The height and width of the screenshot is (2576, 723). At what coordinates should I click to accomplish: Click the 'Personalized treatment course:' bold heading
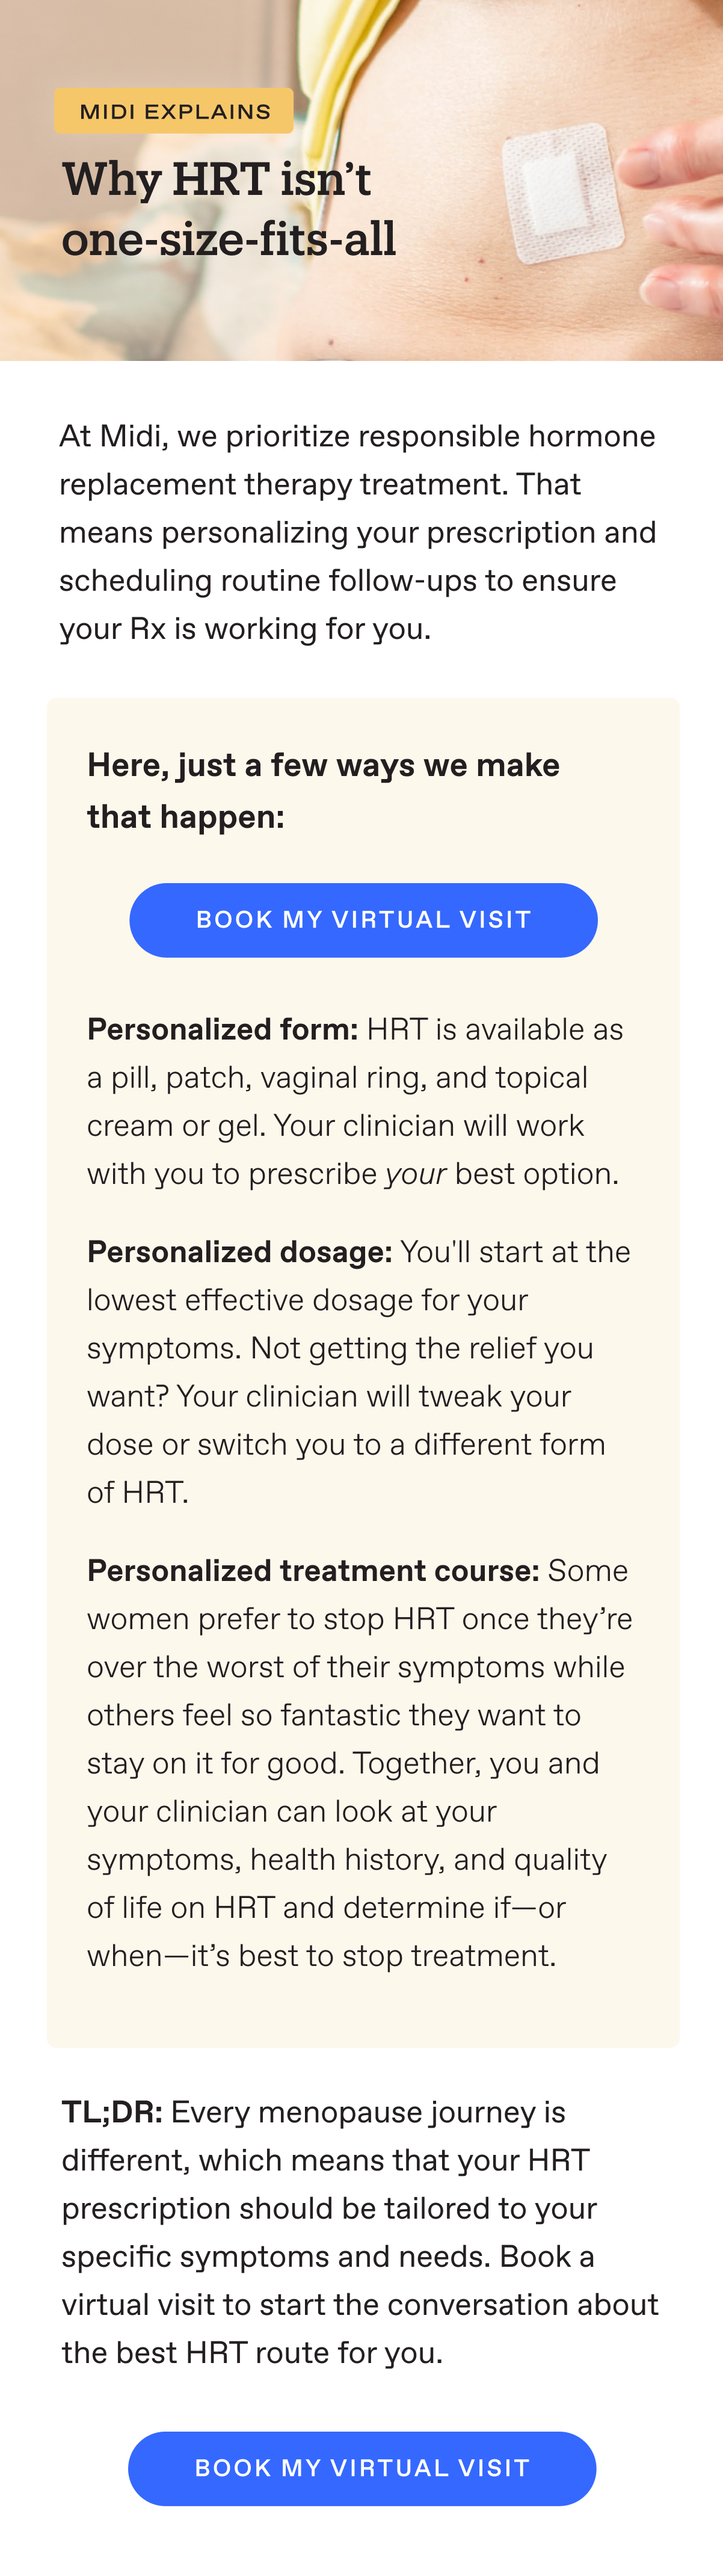click(313, 1570)
